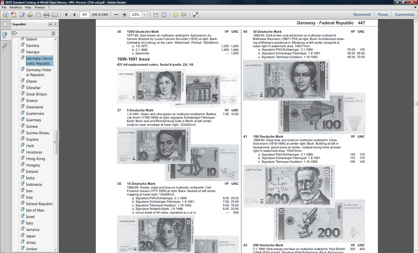Jump to the Ghana bookmark
Image resolution: width=418 pixels, height=253 pixels.
click(31, 81)
